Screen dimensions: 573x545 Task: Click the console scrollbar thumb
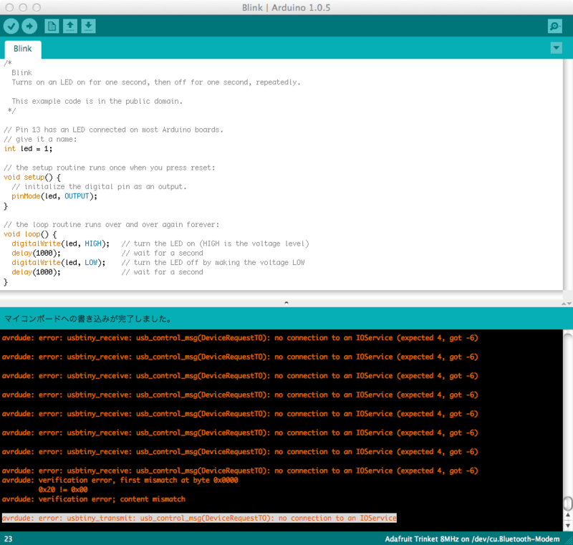568,503
